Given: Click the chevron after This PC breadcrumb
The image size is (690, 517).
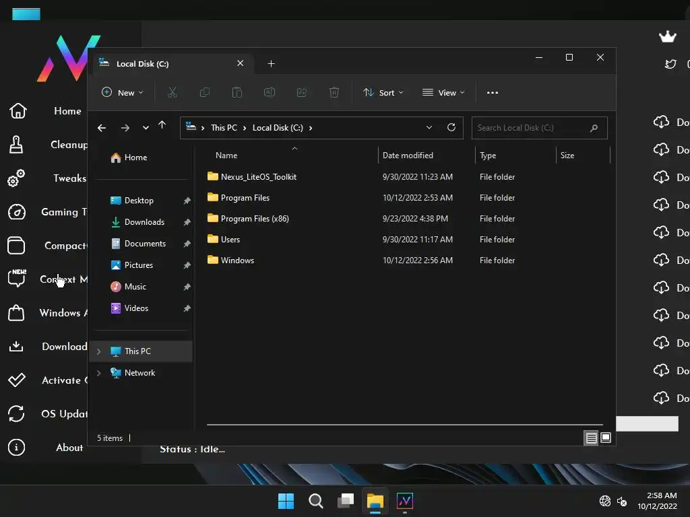Looking at the screenshot, I should click(245, 128).
